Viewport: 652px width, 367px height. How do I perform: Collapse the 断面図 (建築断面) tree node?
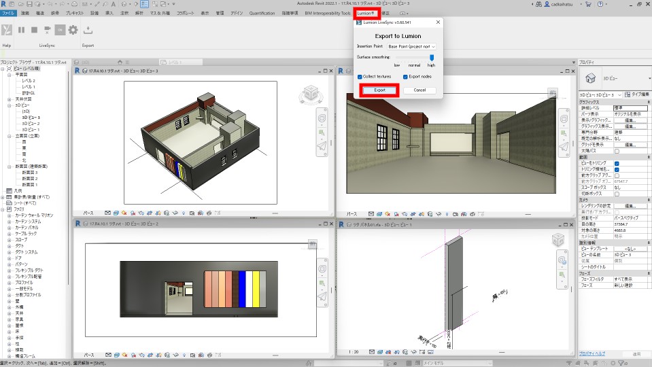coord(9,167)
